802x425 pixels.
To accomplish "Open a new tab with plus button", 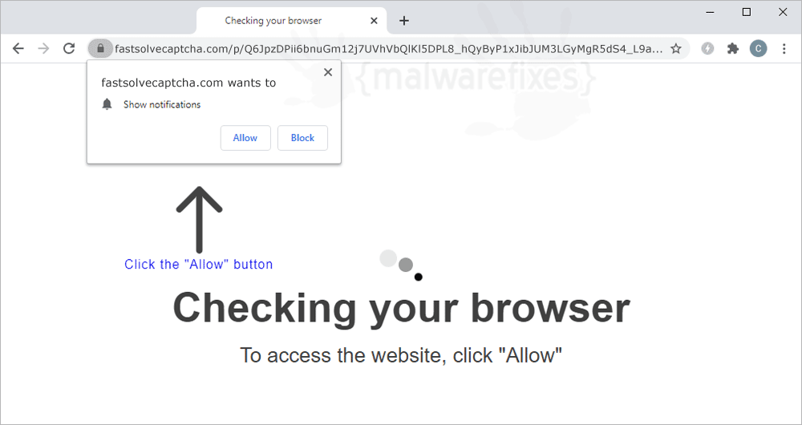I will coord(404,21).
